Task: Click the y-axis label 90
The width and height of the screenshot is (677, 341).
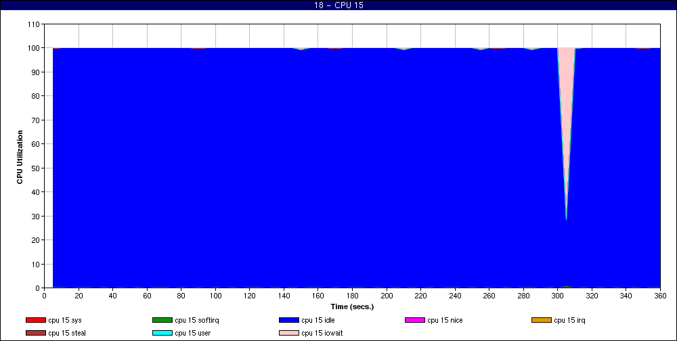Action: tap(37, 72)
